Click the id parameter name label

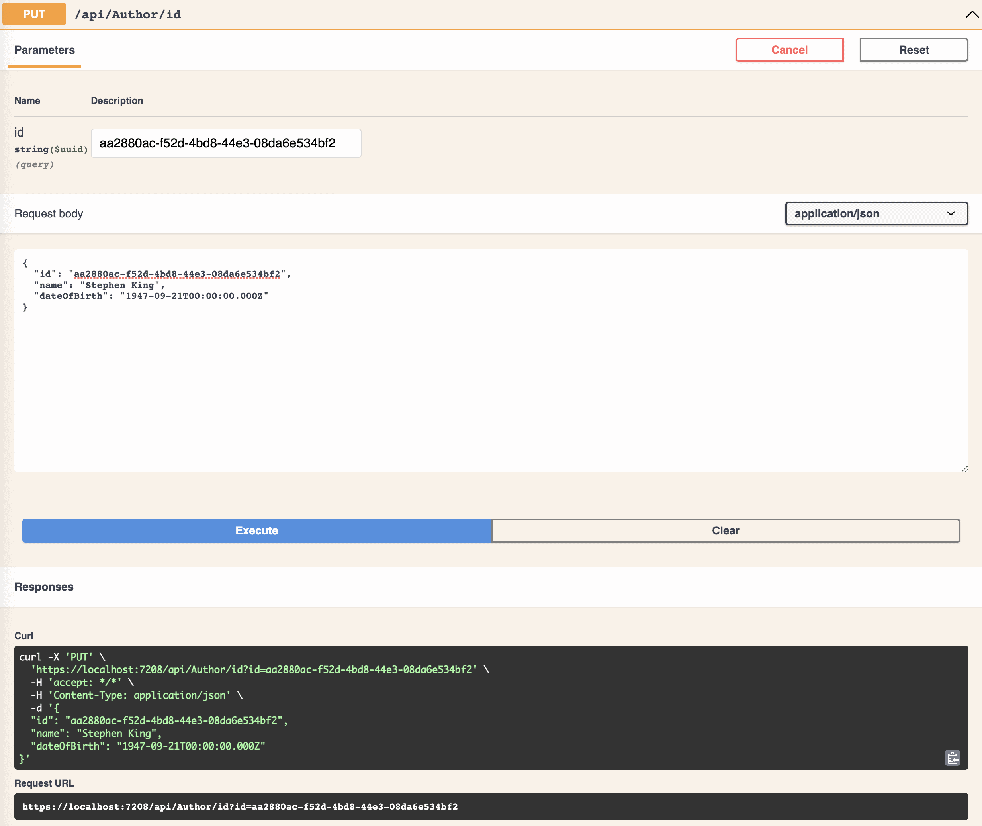pos(19,133)
